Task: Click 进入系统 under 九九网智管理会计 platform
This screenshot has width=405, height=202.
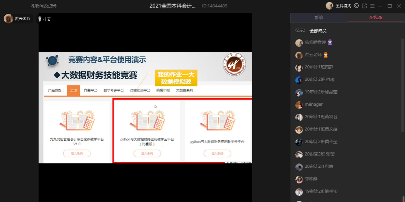Action: [76, 153]
